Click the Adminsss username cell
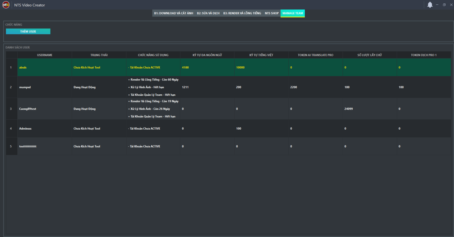The width and height of the screenshot is (454, 237). coord(25,129)
